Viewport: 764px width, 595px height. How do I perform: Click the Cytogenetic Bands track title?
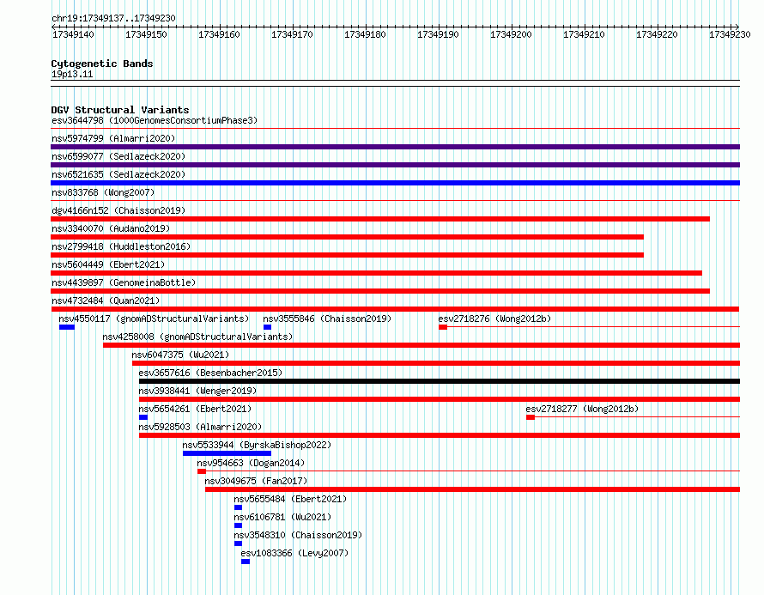tap(102, 64)
